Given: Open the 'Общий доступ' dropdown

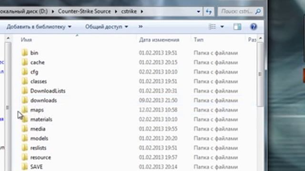Looking at the screenshot, I should tap(107, 27).
